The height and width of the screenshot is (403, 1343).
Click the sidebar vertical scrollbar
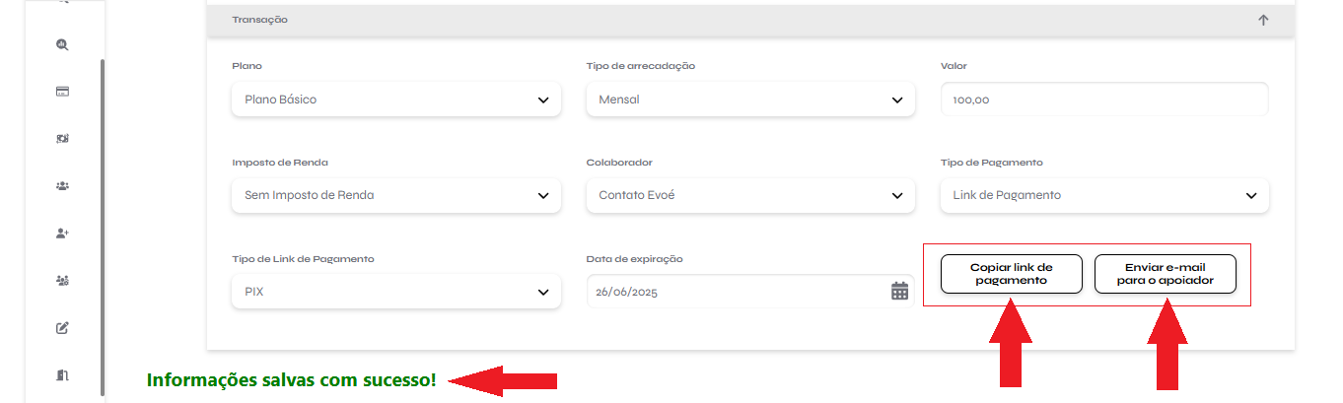pos(103,227)
